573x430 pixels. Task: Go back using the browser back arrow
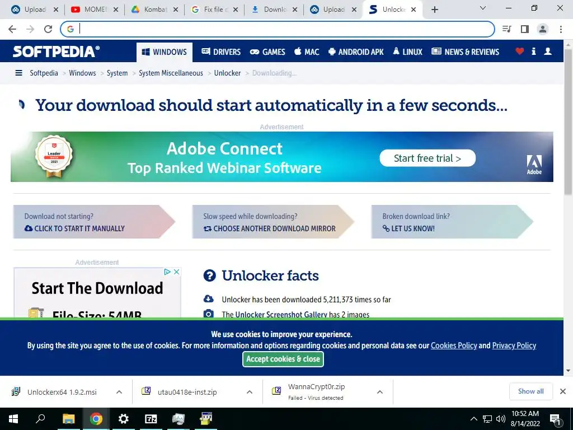[x=12, y=29]
